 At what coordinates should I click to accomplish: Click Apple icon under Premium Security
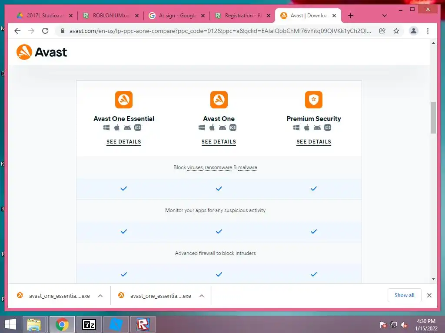coord(307,127)
